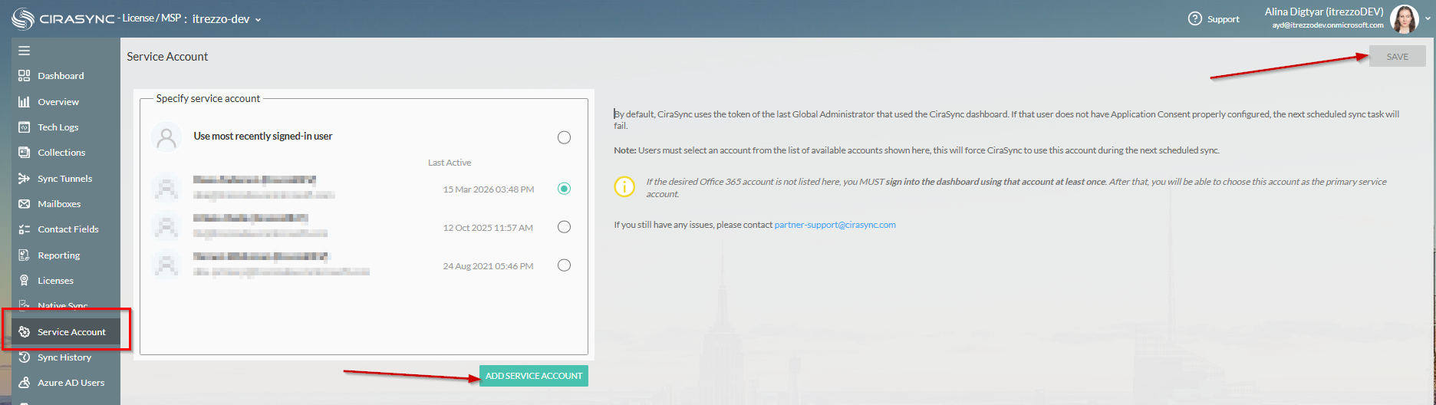Open Sync History page
Viewport: 1436px width, 405px height.
point(66,357)
